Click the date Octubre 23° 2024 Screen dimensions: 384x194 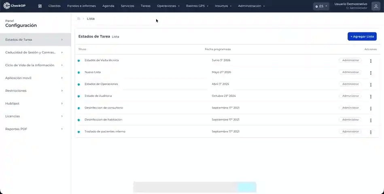(224, 96)
